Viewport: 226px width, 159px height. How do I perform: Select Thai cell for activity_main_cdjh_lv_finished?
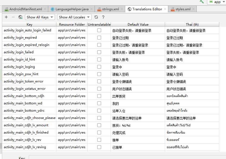pos(192,132)
